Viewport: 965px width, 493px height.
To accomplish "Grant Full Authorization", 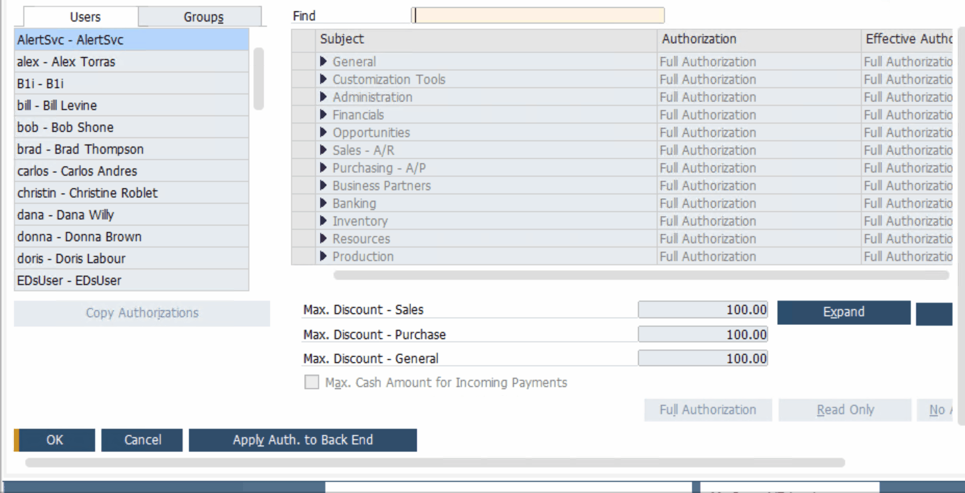I will point(708,410).
